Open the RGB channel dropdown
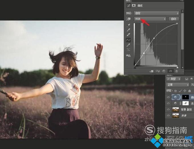This screenshot has height=149, width=194. coord(150,19)
